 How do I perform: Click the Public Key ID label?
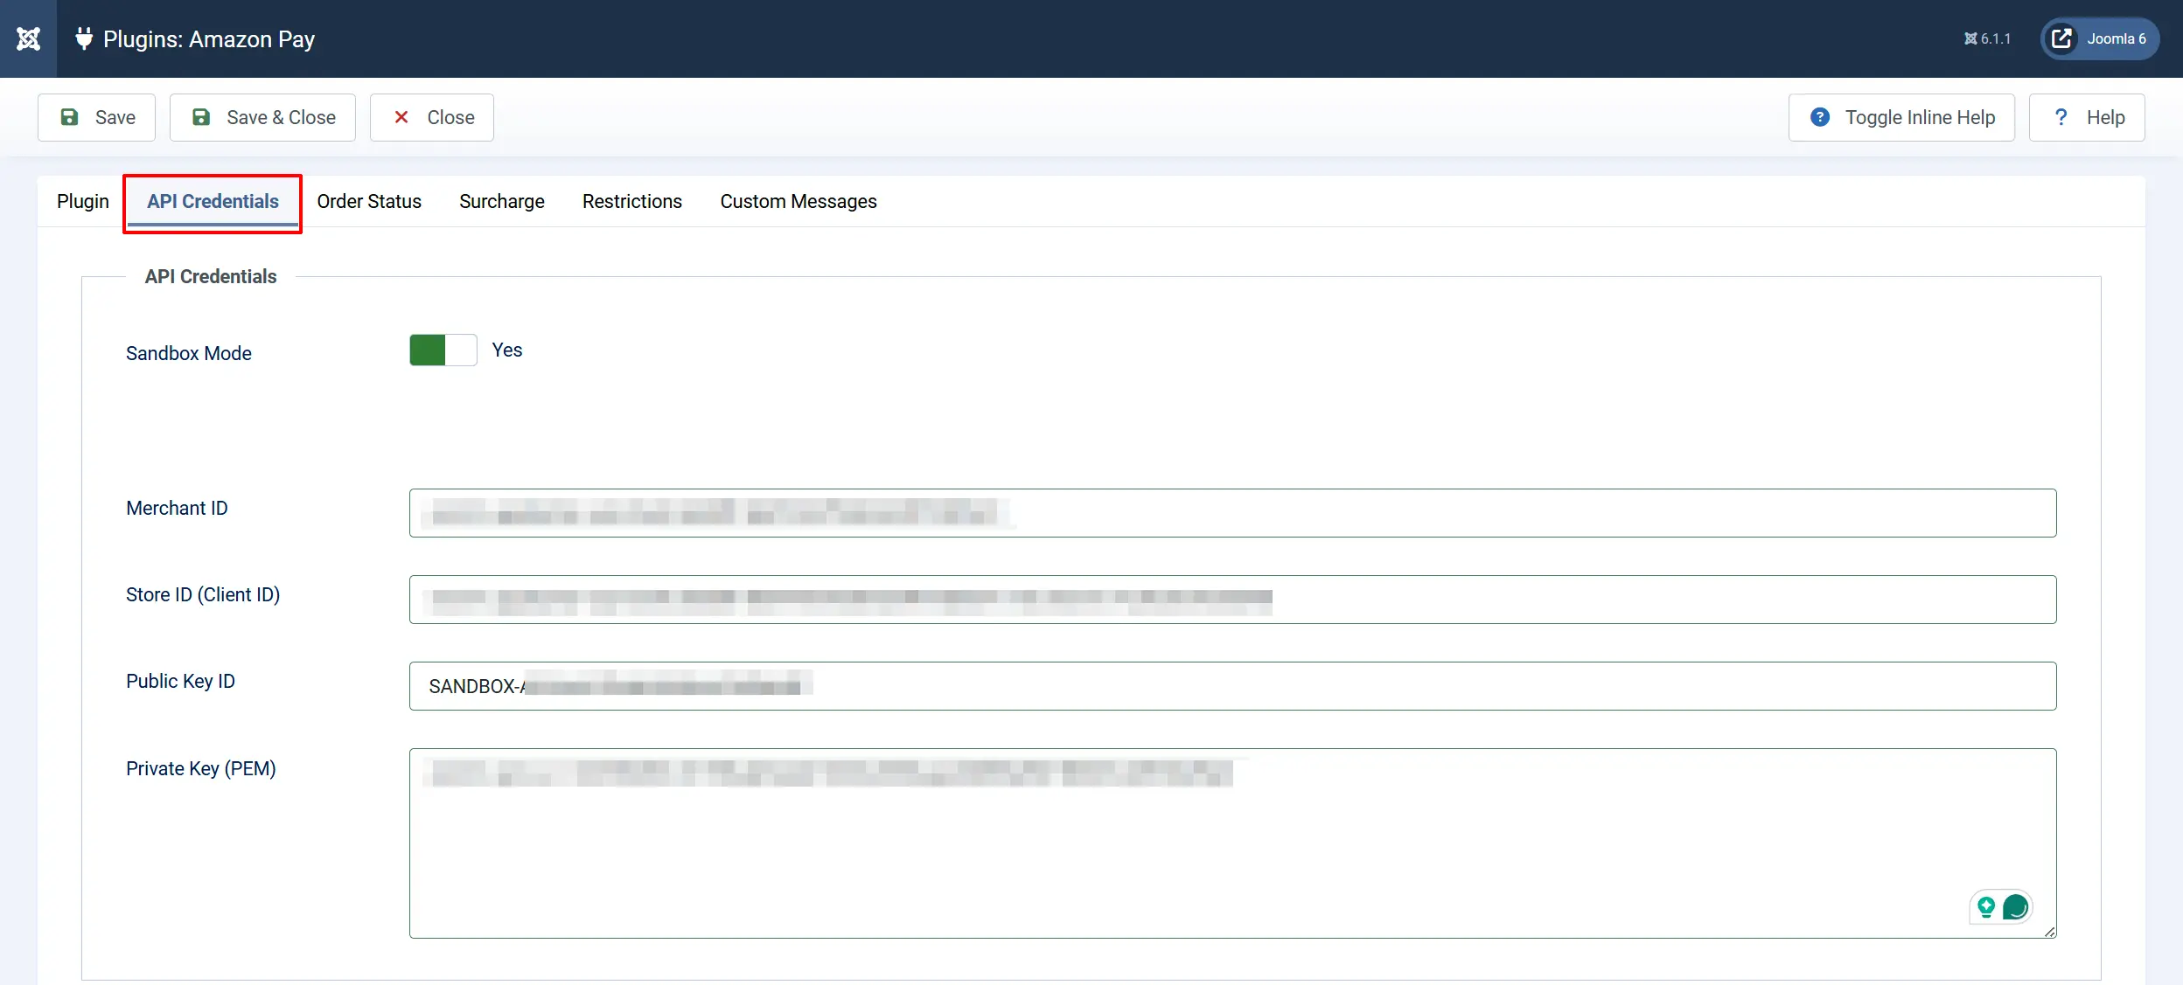click(x=180, y=681)
